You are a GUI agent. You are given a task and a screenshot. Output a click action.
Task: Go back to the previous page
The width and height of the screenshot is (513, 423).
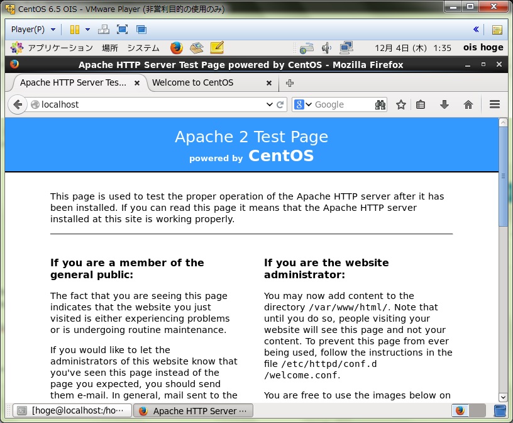click(x=18, y=104)
